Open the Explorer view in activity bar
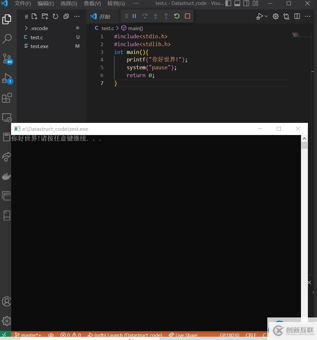 click(x=7, y=19)
